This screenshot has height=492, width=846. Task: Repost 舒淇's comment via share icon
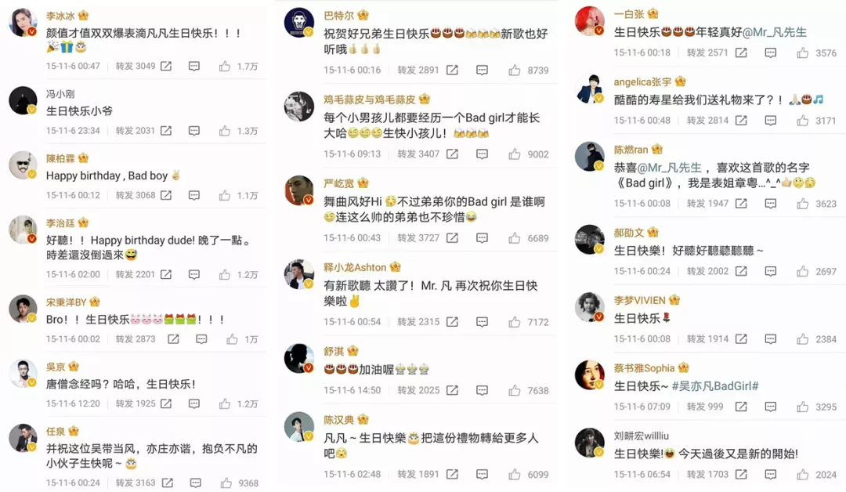452,390
